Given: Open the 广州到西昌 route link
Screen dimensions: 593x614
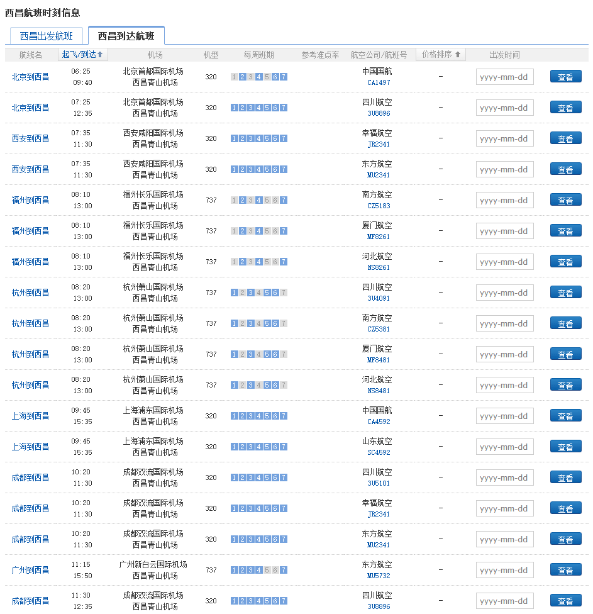Looking at the screenshot, I should click(30, 570).
